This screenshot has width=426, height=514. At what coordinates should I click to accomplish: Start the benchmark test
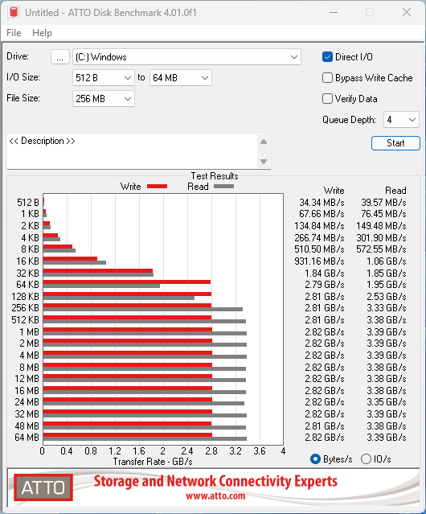coord(395,143)
